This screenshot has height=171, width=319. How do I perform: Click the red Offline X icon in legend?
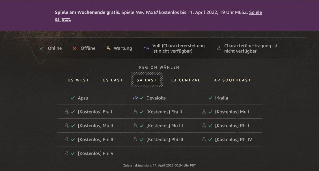(x=75, y=48)
